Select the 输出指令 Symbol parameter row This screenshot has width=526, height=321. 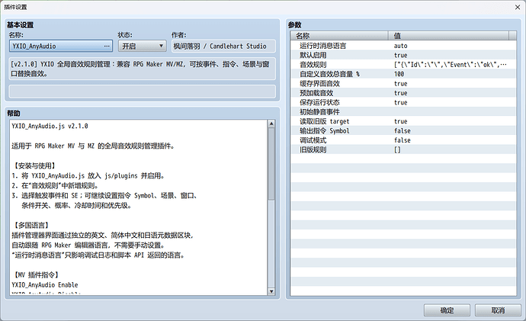point(403,131)
